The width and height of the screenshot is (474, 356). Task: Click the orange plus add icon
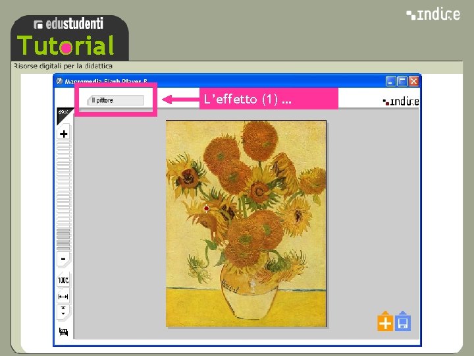click(x=385, y=322)
